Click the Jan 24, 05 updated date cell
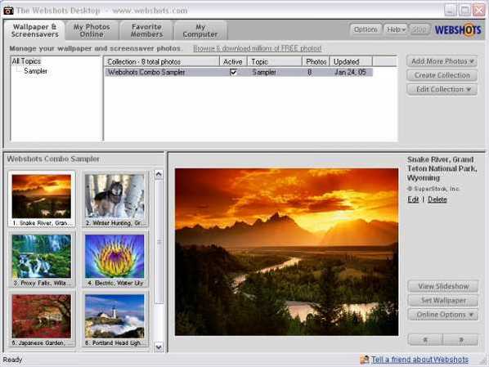Viewport: 489px width, 367px height. [350, 72]
